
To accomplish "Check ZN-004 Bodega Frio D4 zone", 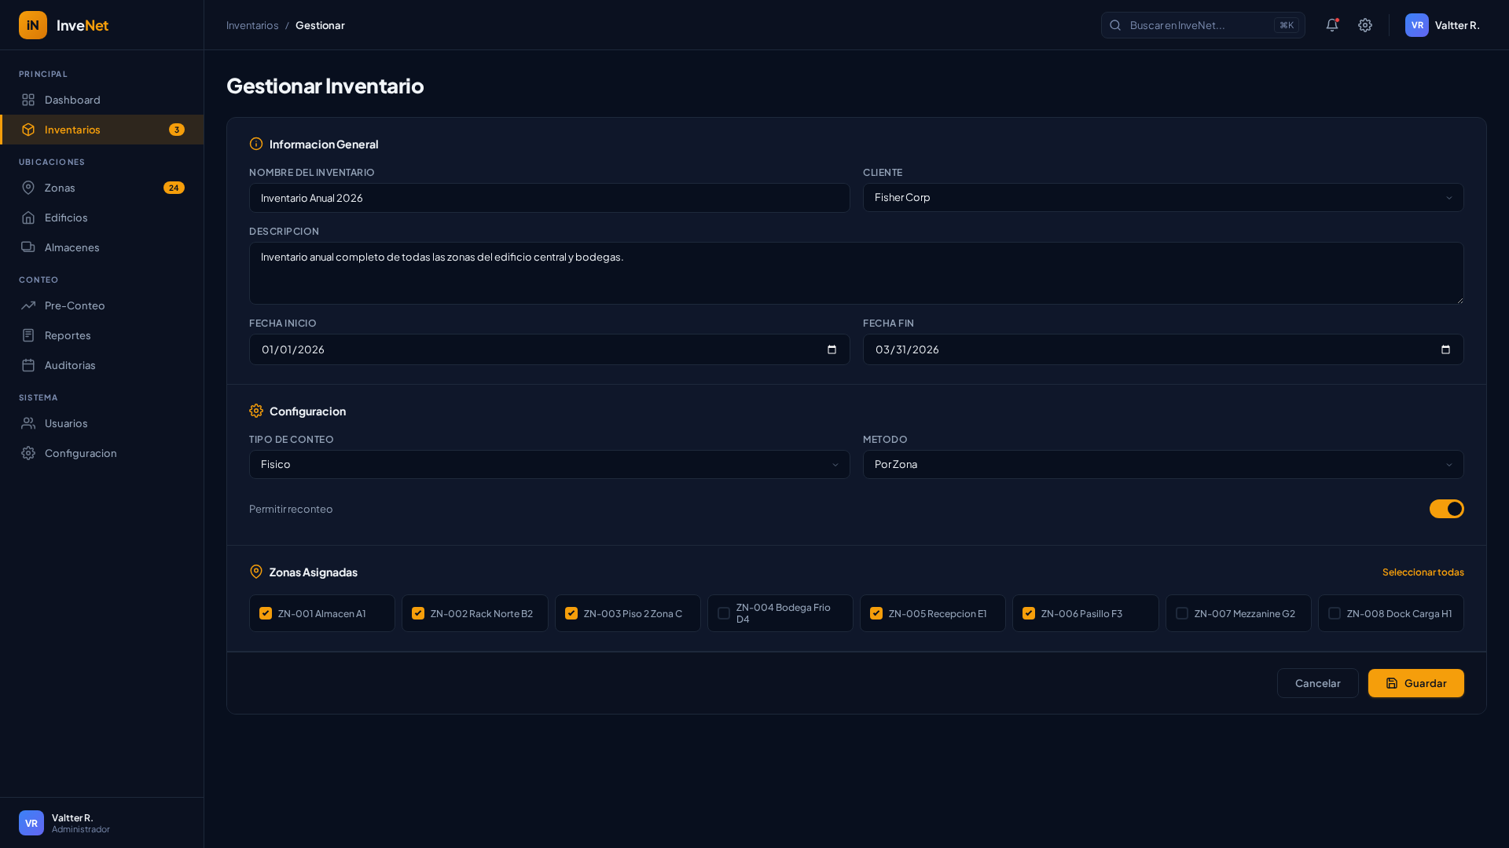I will pyautogui.click(x=724, y=613).
